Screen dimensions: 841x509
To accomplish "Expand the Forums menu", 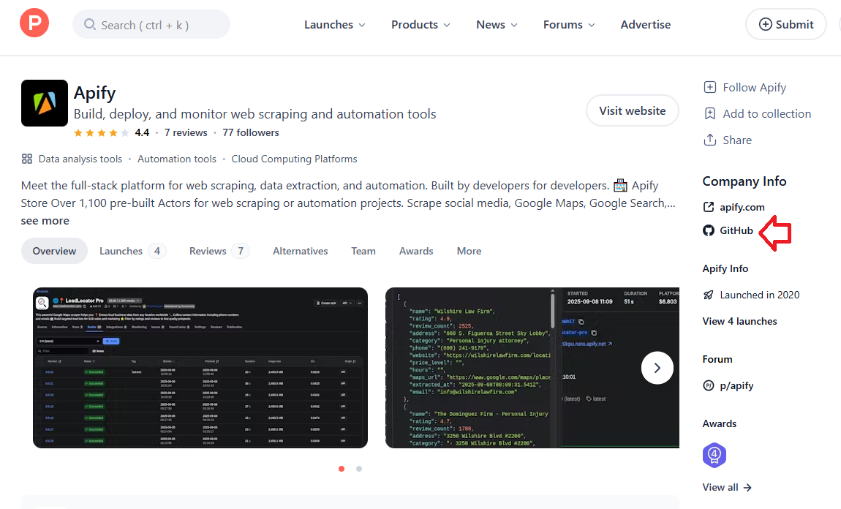I will tap(569, 25).
